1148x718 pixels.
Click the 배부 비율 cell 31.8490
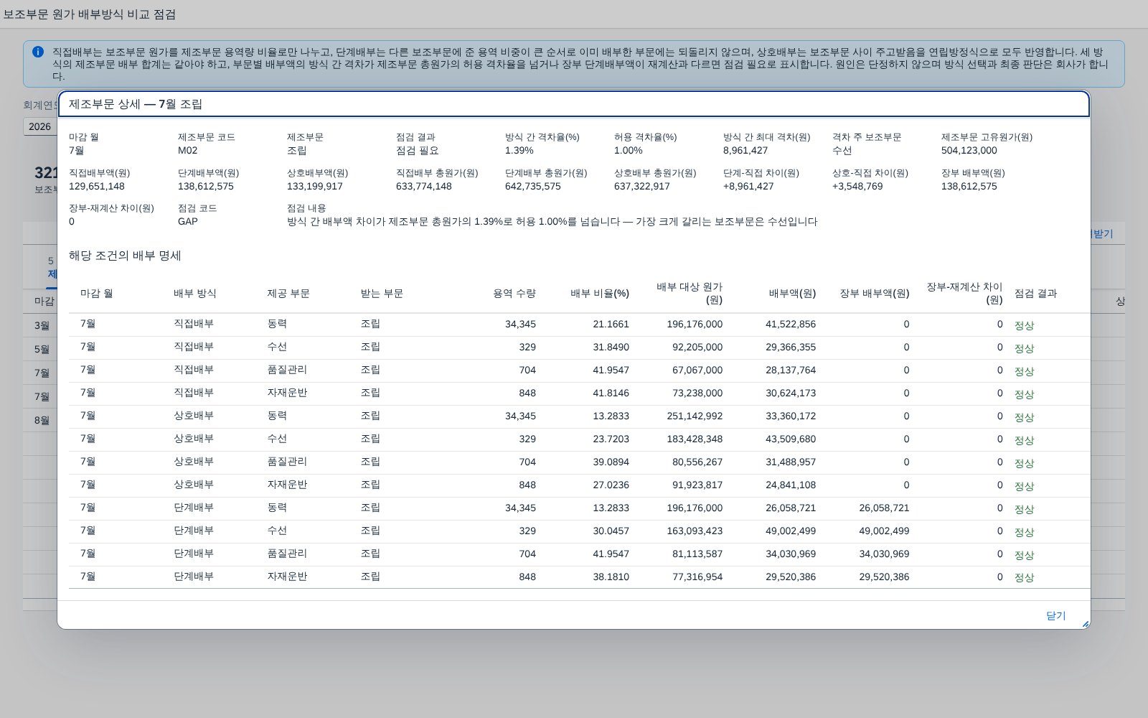click(611, 348)
